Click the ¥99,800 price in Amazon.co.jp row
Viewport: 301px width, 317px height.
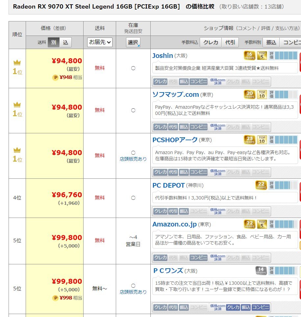click(x=67, y=237)
